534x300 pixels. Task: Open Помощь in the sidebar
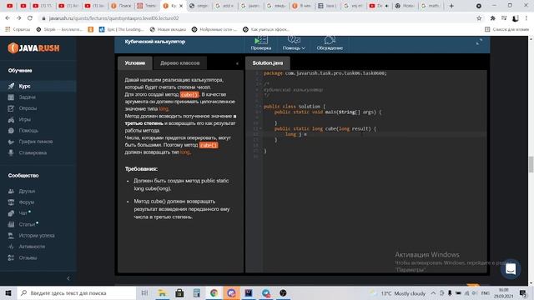pyautogui.click(x=28, y=131)
